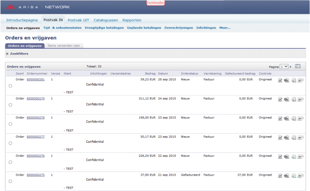310x191 pixels.
Task: Open Overschrijvingen link
Action: click(178, 27)
